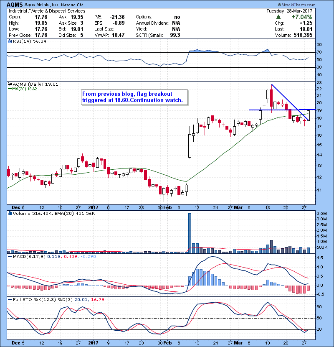Click the 'Feb' label on the upper date axis
This screenshot has width=334, height=347.
[x=167, y=207]
